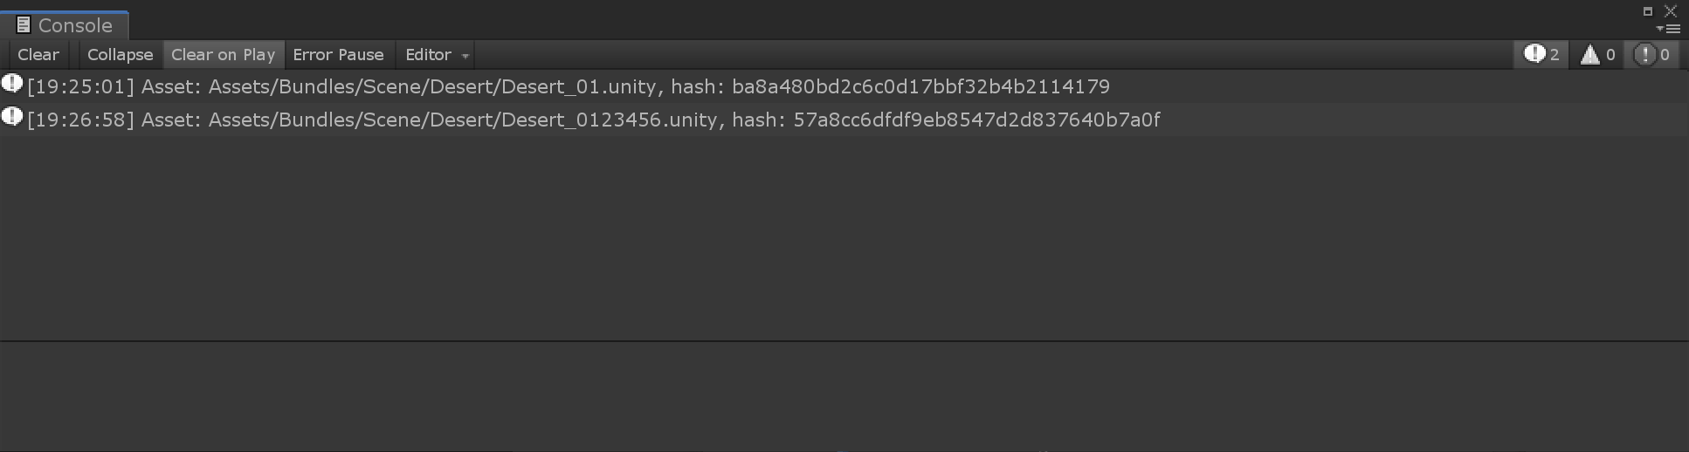The width and height of the screenshot is (1689, 452).
Task: Select the Console tab
Action: click(65, 25)
